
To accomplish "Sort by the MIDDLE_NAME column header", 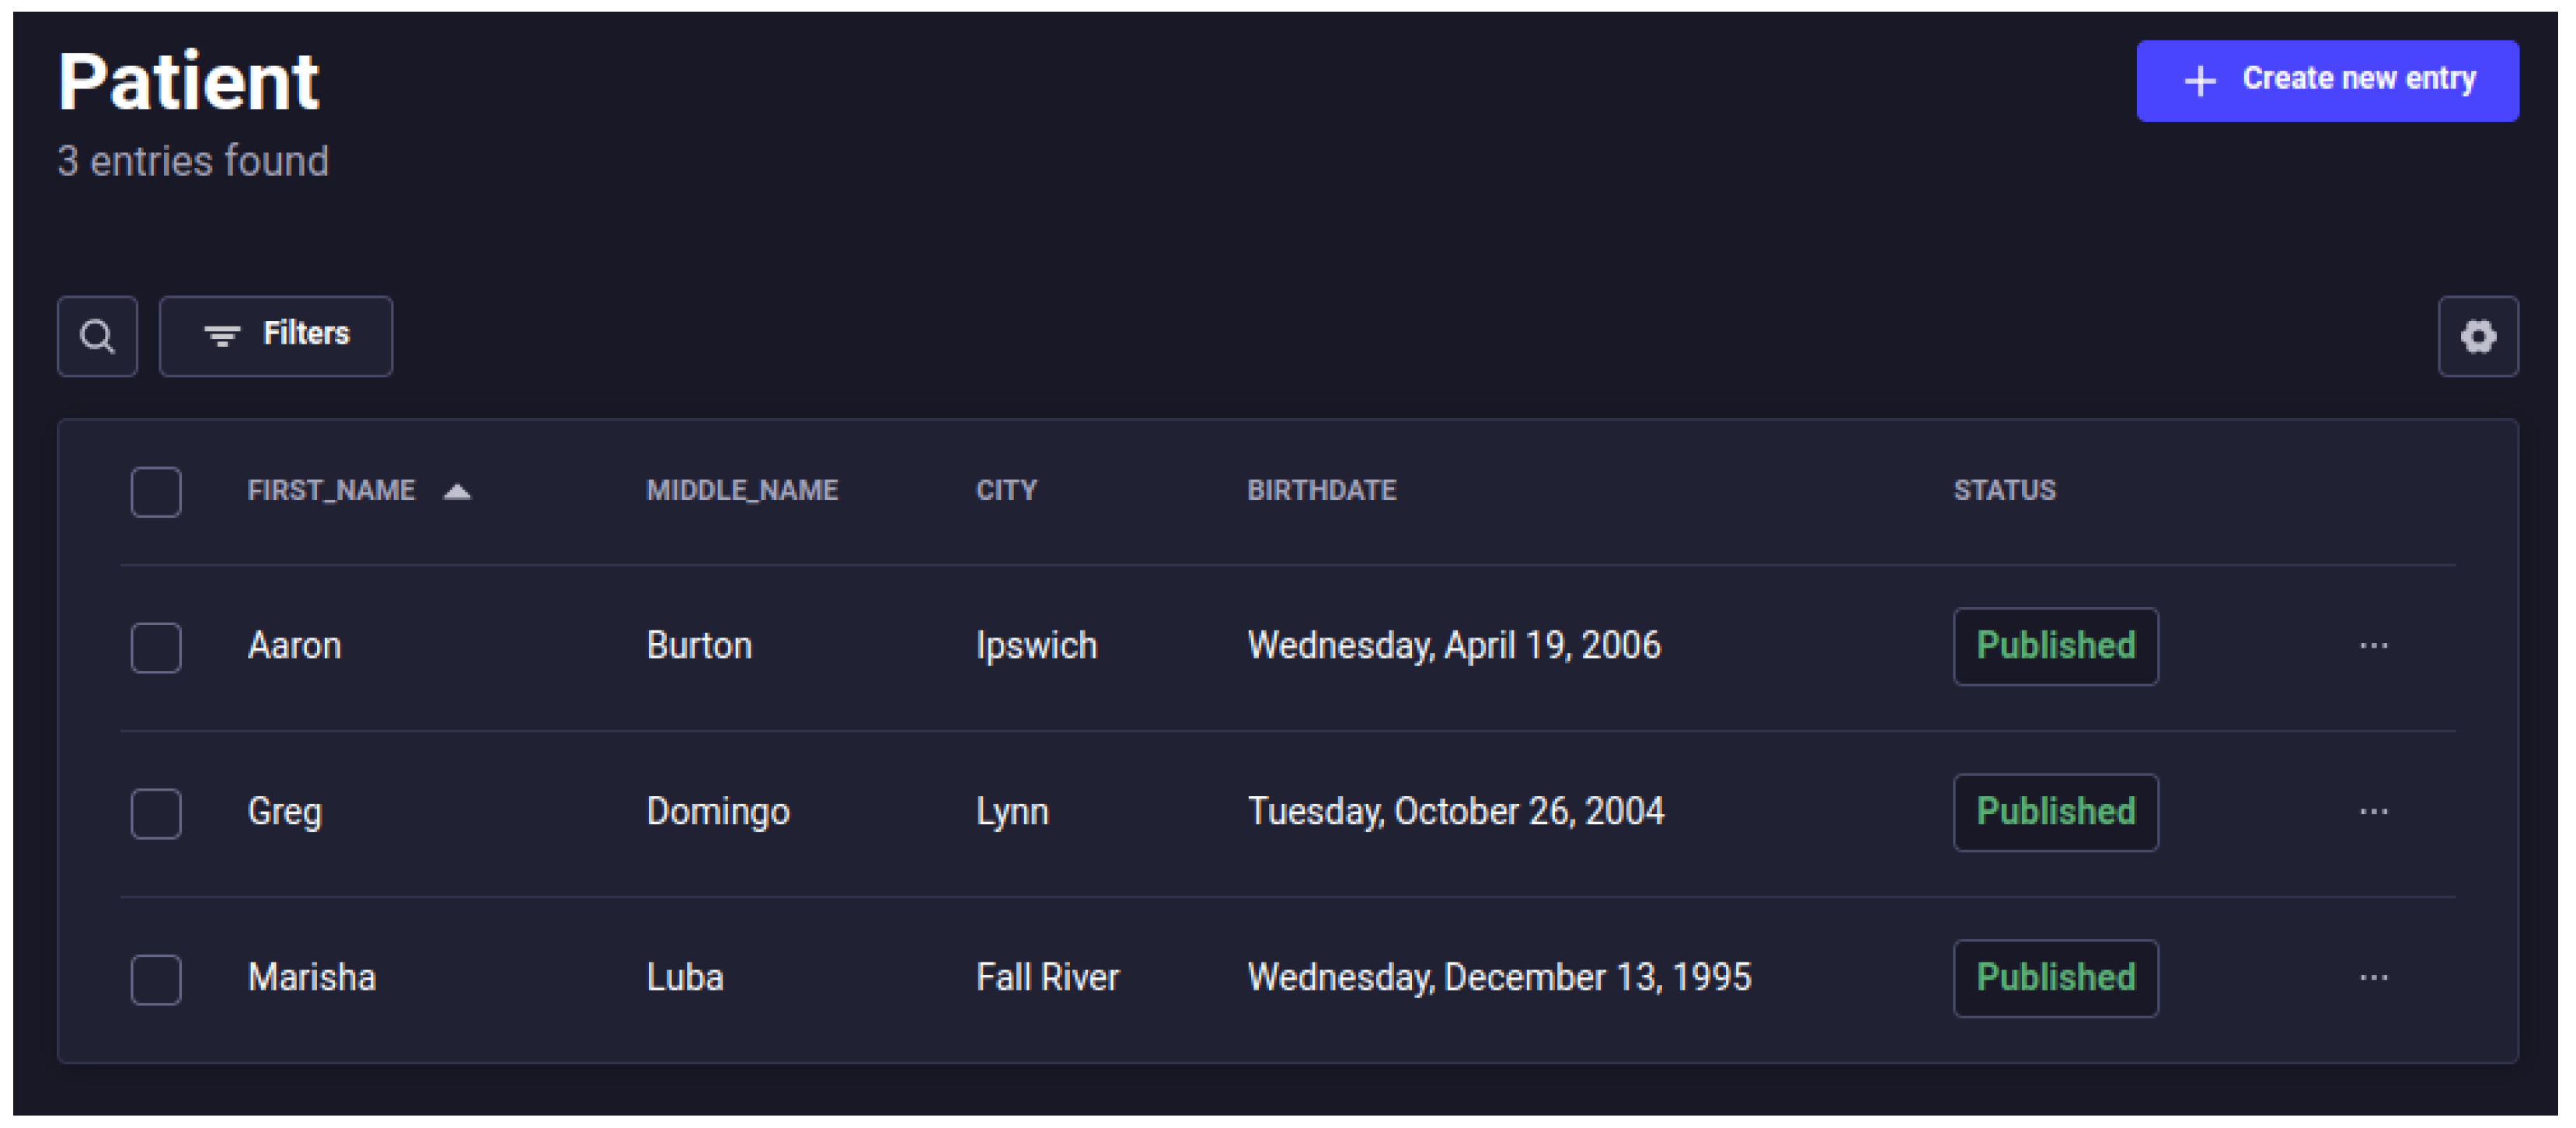I will coord(742,490).
